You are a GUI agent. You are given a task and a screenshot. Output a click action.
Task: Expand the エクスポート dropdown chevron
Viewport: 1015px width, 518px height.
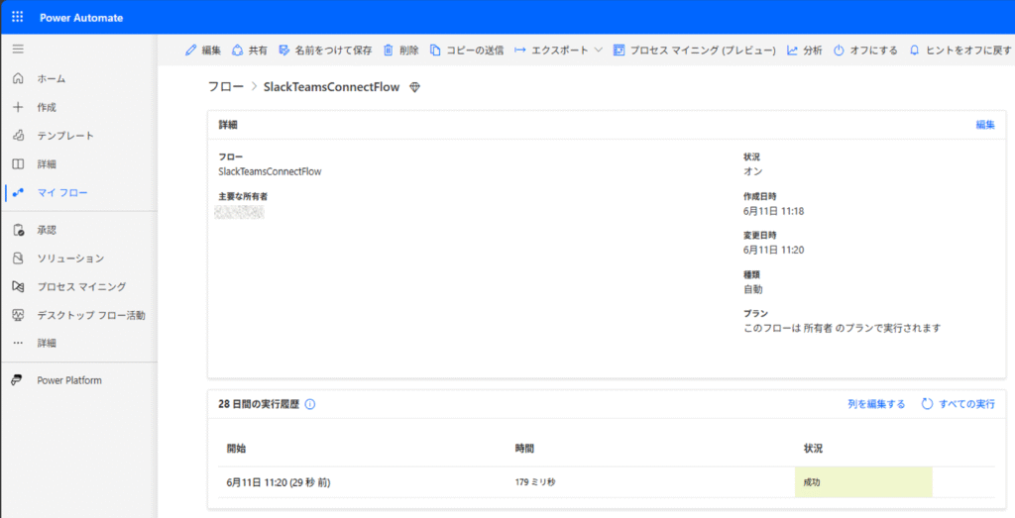pos(598,50)
